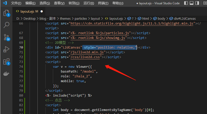207x114 pixels.
Task: Click the div#L2dCanvas breadcrumb segment
Action: pos(182,19)
